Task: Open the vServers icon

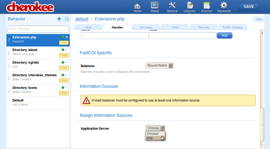Action: [189, 7]
